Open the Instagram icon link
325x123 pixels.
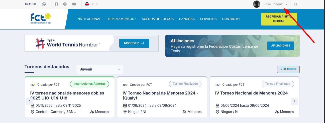click(65, 4)
